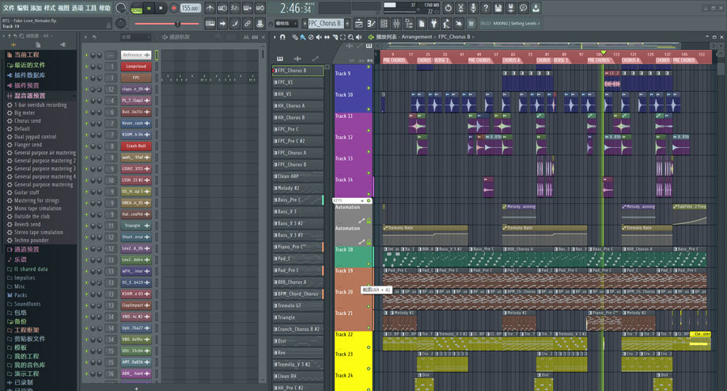
Task: Toggle the step editing icon
Action: coord(235,23)
